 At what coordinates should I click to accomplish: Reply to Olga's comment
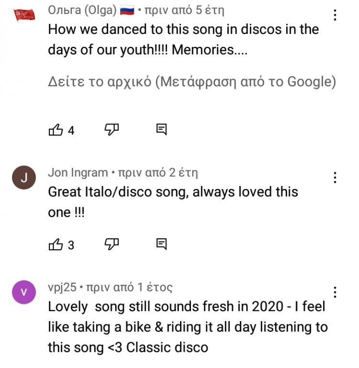click(x=162, y=129)
